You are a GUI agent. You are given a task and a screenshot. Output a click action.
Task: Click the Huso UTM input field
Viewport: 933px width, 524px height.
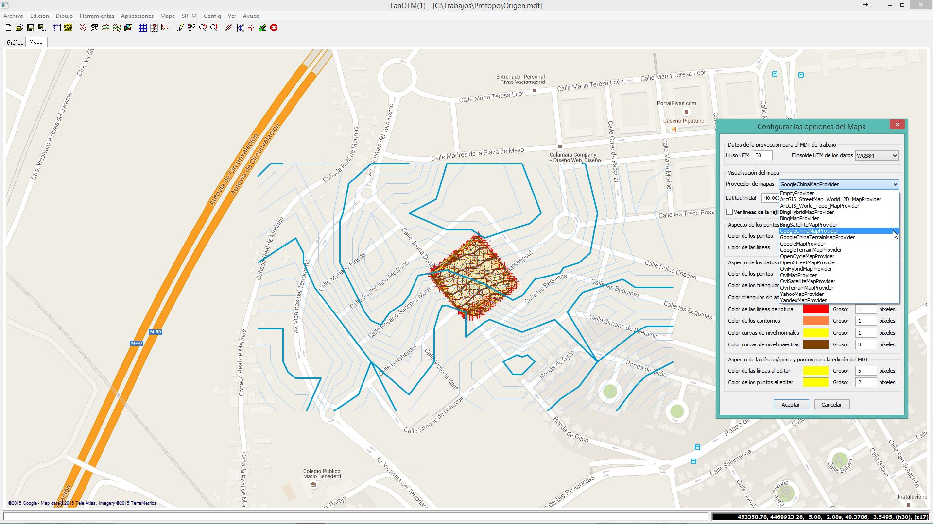point(762,156)
